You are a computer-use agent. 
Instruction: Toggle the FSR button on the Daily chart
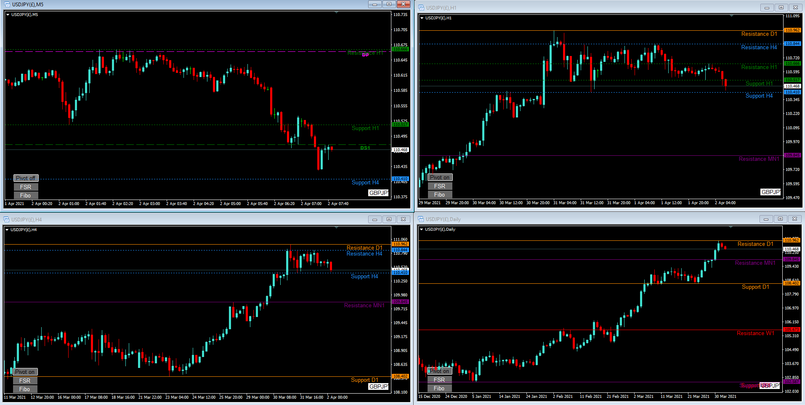tap(440, 380)
